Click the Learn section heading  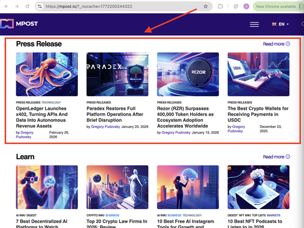[x=26, y=157]
